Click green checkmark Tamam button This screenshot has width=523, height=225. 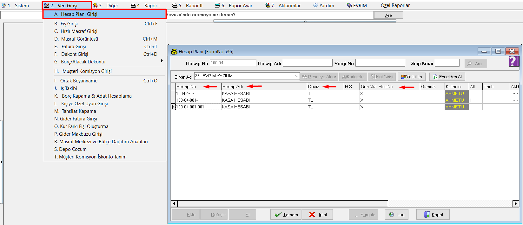286,215
